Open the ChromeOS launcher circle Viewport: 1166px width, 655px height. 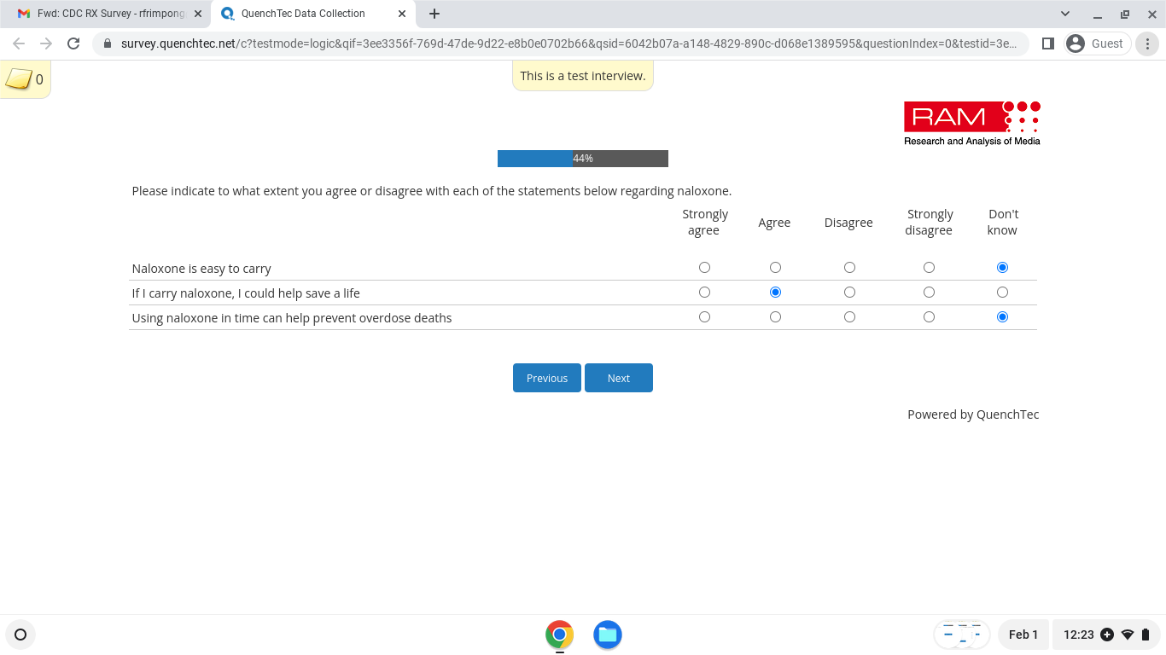20,635
